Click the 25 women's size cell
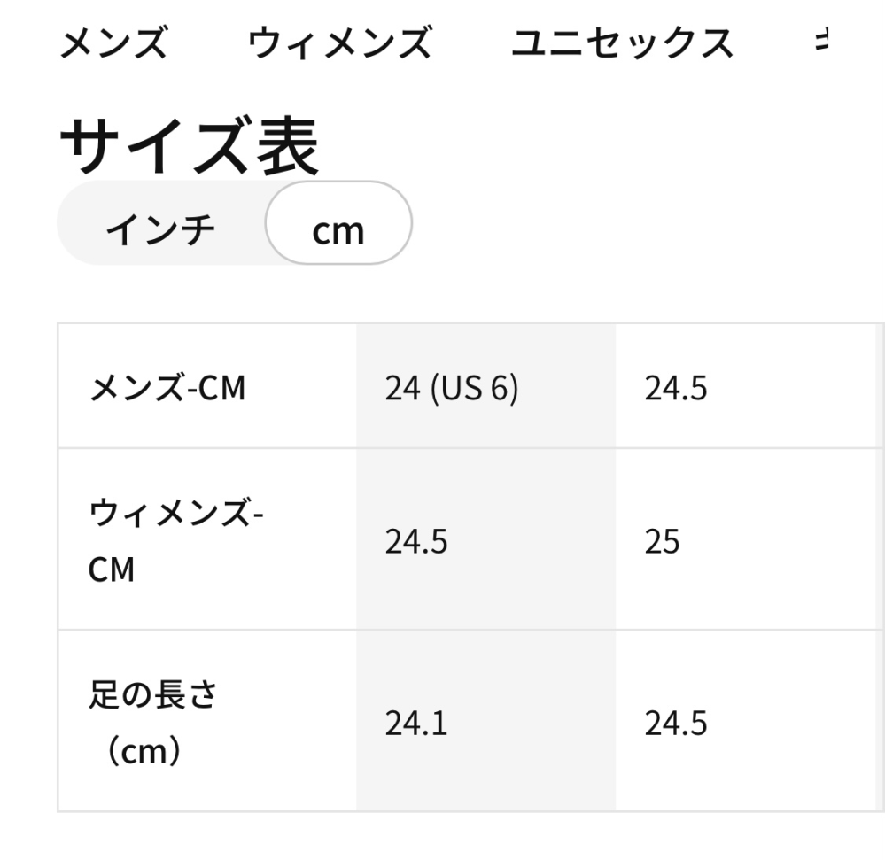This screenshot has height=860, width=885. pos(662,540)
